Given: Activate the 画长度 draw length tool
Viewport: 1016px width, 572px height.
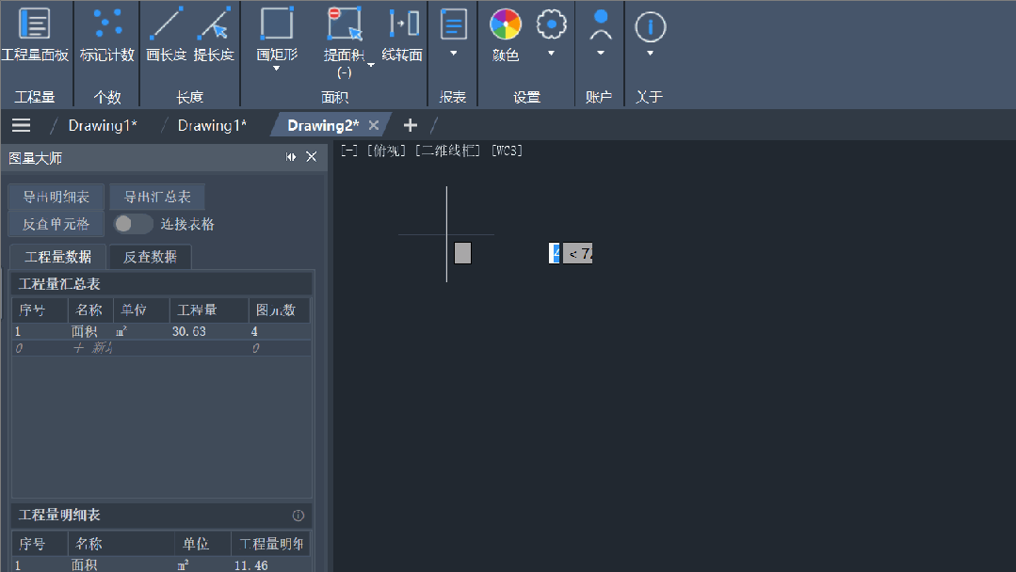Looking at the screenshot, I should point(167,36).
